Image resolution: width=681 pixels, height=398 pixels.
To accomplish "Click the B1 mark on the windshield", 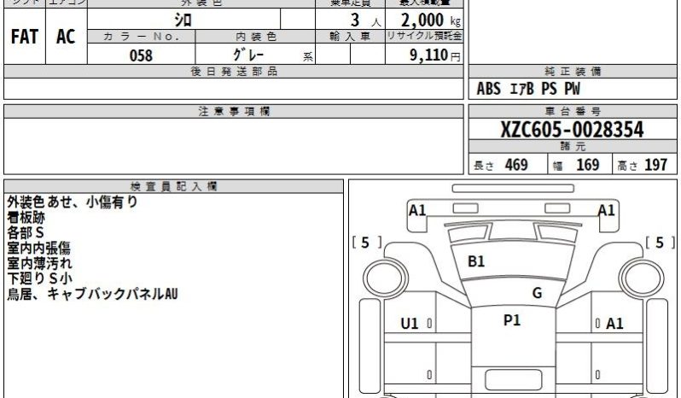I will (476, 261).
